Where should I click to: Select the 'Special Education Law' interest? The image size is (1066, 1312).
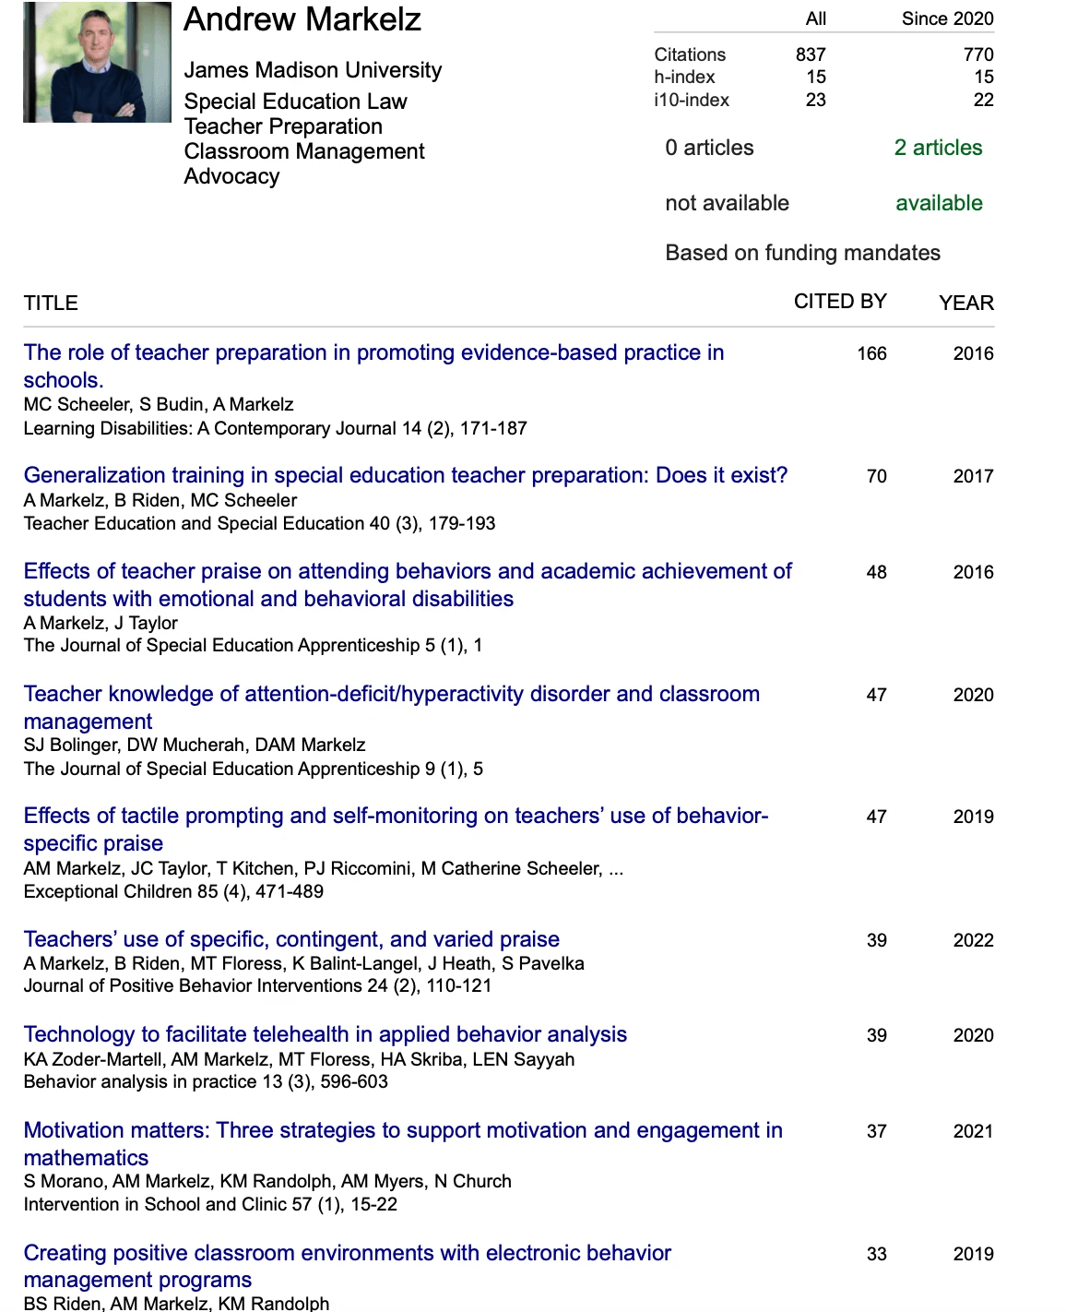tap(295, 101)
